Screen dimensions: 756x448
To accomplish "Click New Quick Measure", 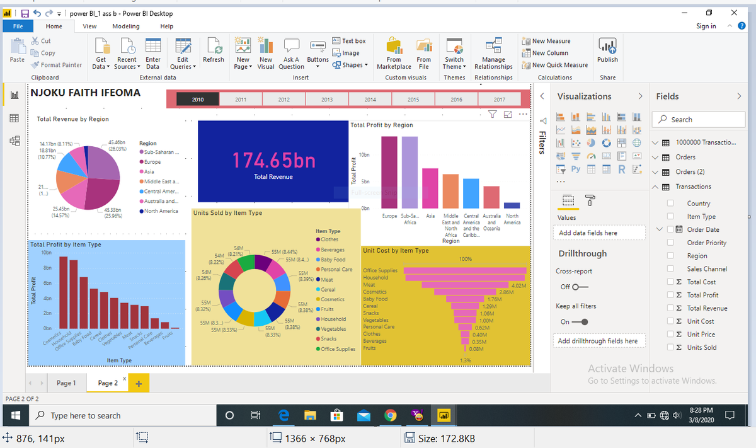I will click(x=555, y=65).
